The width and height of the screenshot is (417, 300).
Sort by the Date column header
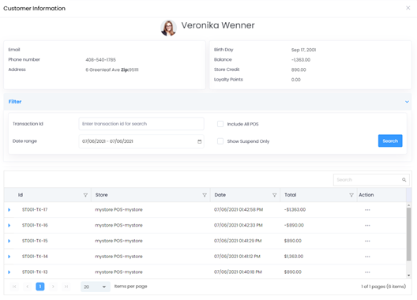pos(220,195)
